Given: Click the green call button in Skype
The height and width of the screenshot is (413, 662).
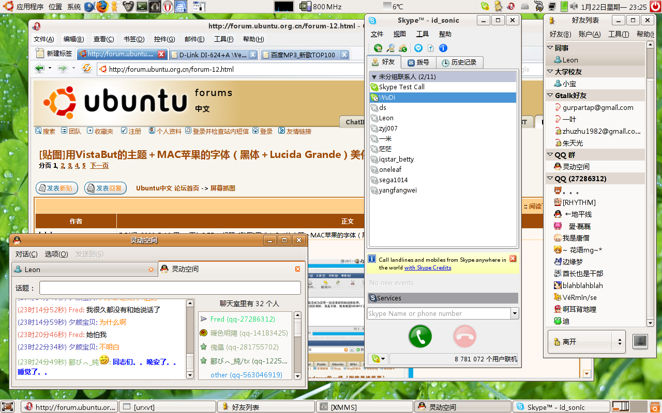Looking at the screenshot, I should pos(420,337).
